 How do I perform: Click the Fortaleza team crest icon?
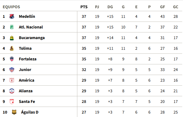(x=12, y=59)
